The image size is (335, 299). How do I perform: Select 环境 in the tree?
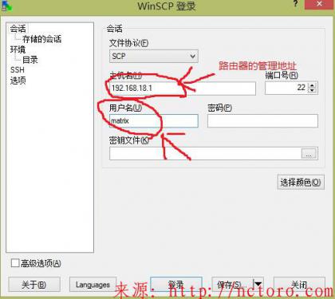click(x=18, y=49)
